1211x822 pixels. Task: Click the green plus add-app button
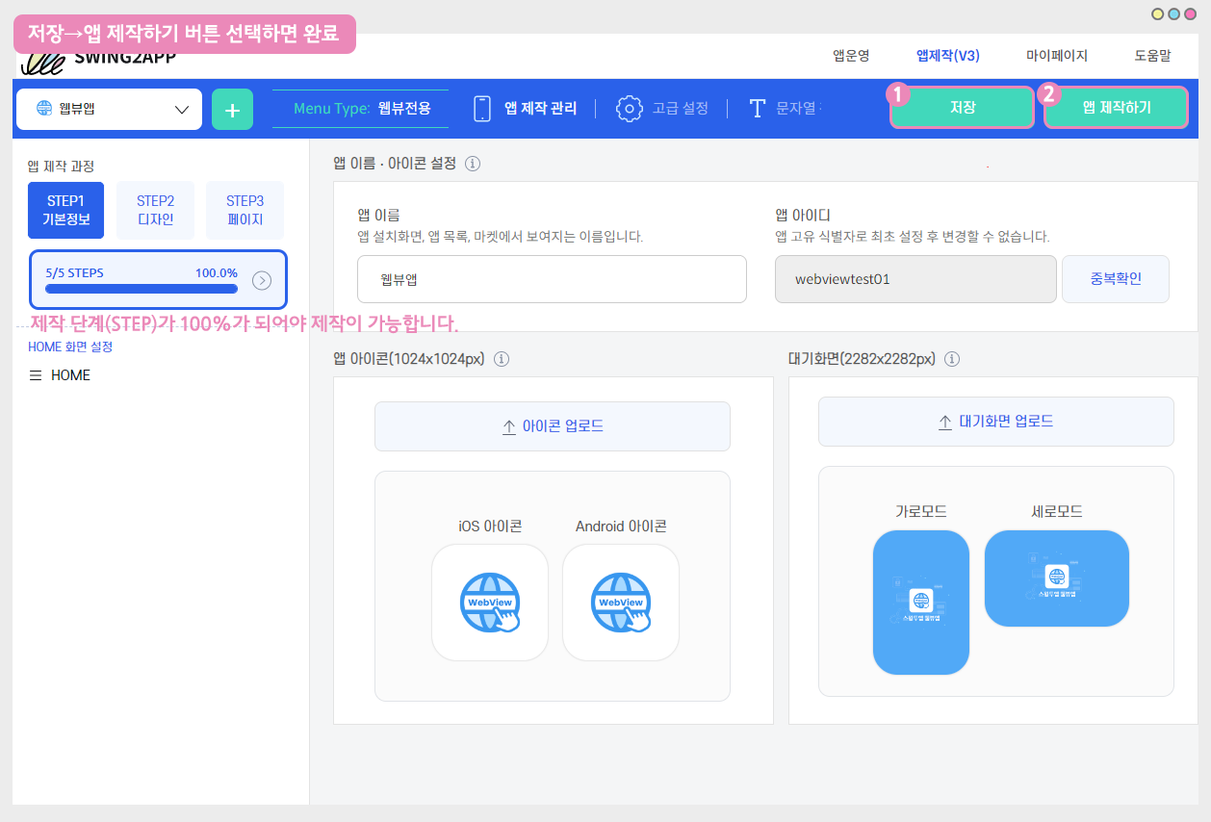point(232,109)
